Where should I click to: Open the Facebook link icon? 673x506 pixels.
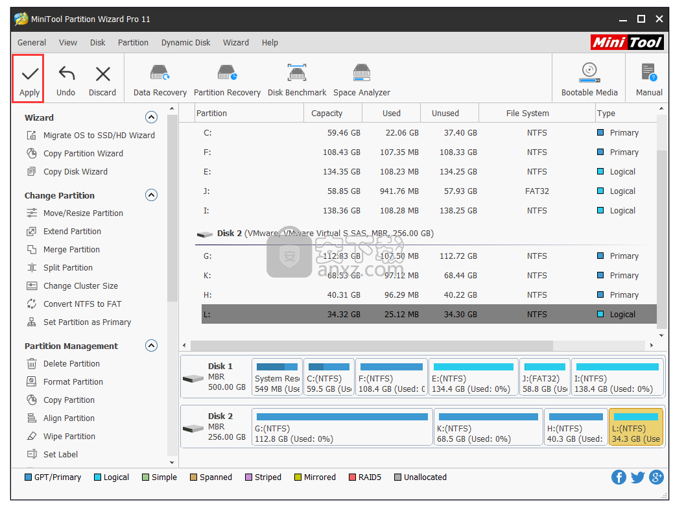(x=619, y=477)
